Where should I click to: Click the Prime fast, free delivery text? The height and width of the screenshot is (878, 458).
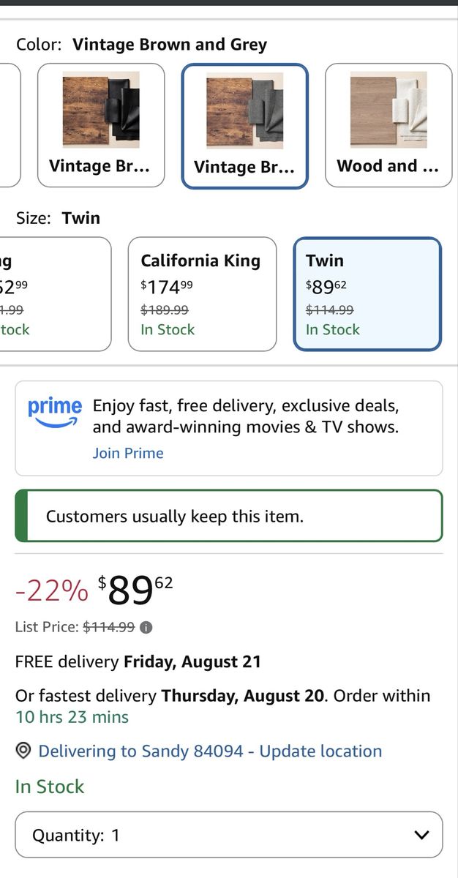point(246,416)
